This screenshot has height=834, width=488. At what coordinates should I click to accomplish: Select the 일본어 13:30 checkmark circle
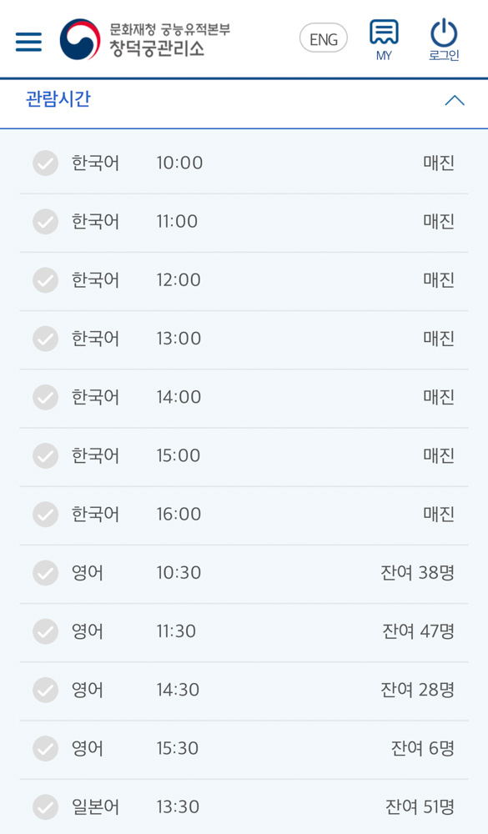45,807
